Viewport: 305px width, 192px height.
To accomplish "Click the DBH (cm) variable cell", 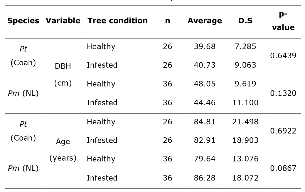I will pyautogui.click(x=63, y=75).
